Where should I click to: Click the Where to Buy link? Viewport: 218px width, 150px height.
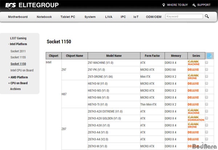(177, 5)
